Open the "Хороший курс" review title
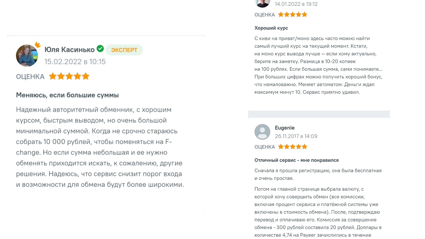Image resolution: width=425 pixels, height=239 pixels. [x=271, y=28]
